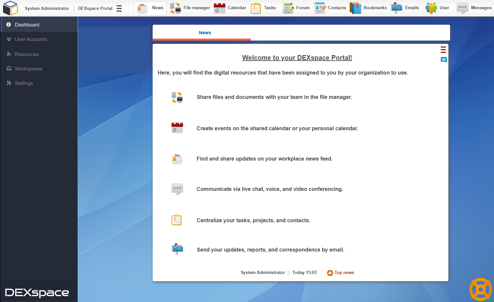Open Settings in the sidebar
The height and width of the screenshot is (302, 494).
(39, 83)
